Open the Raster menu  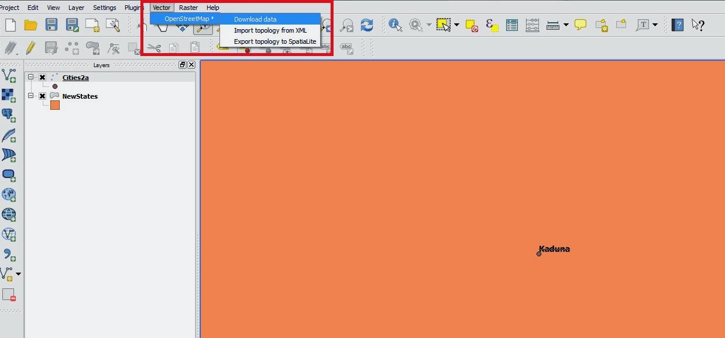(188, 8)
